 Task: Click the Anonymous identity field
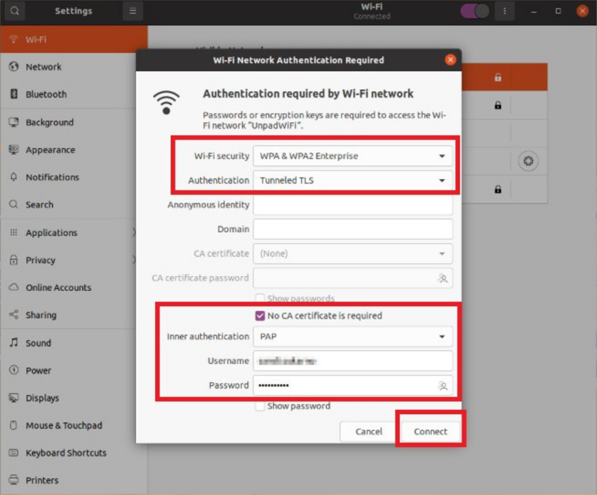click(353, 205)
